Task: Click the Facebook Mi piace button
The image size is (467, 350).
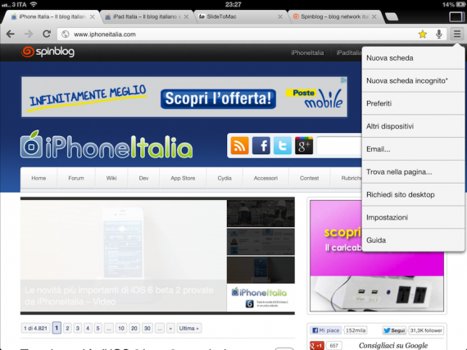Action: tap(325, 330)
